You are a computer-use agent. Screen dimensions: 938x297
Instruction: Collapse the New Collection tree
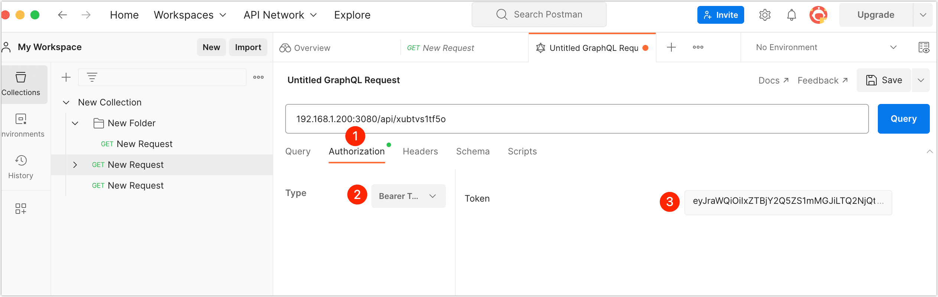pyautogui.click(x=66, y=102)
